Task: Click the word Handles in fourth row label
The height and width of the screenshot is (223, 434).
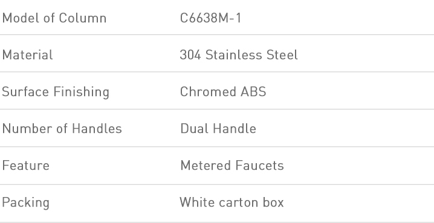Action: (97, 129)
